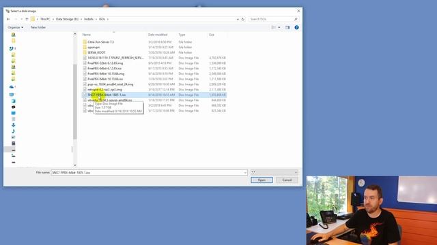Click the navigation pane scrollbar down arrow
The image size is (437, 245).
tap(74, 165)
